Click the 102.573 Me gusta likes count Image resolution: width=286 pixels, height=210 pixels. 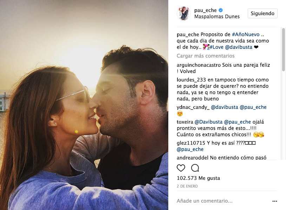[x=198, y=178]
